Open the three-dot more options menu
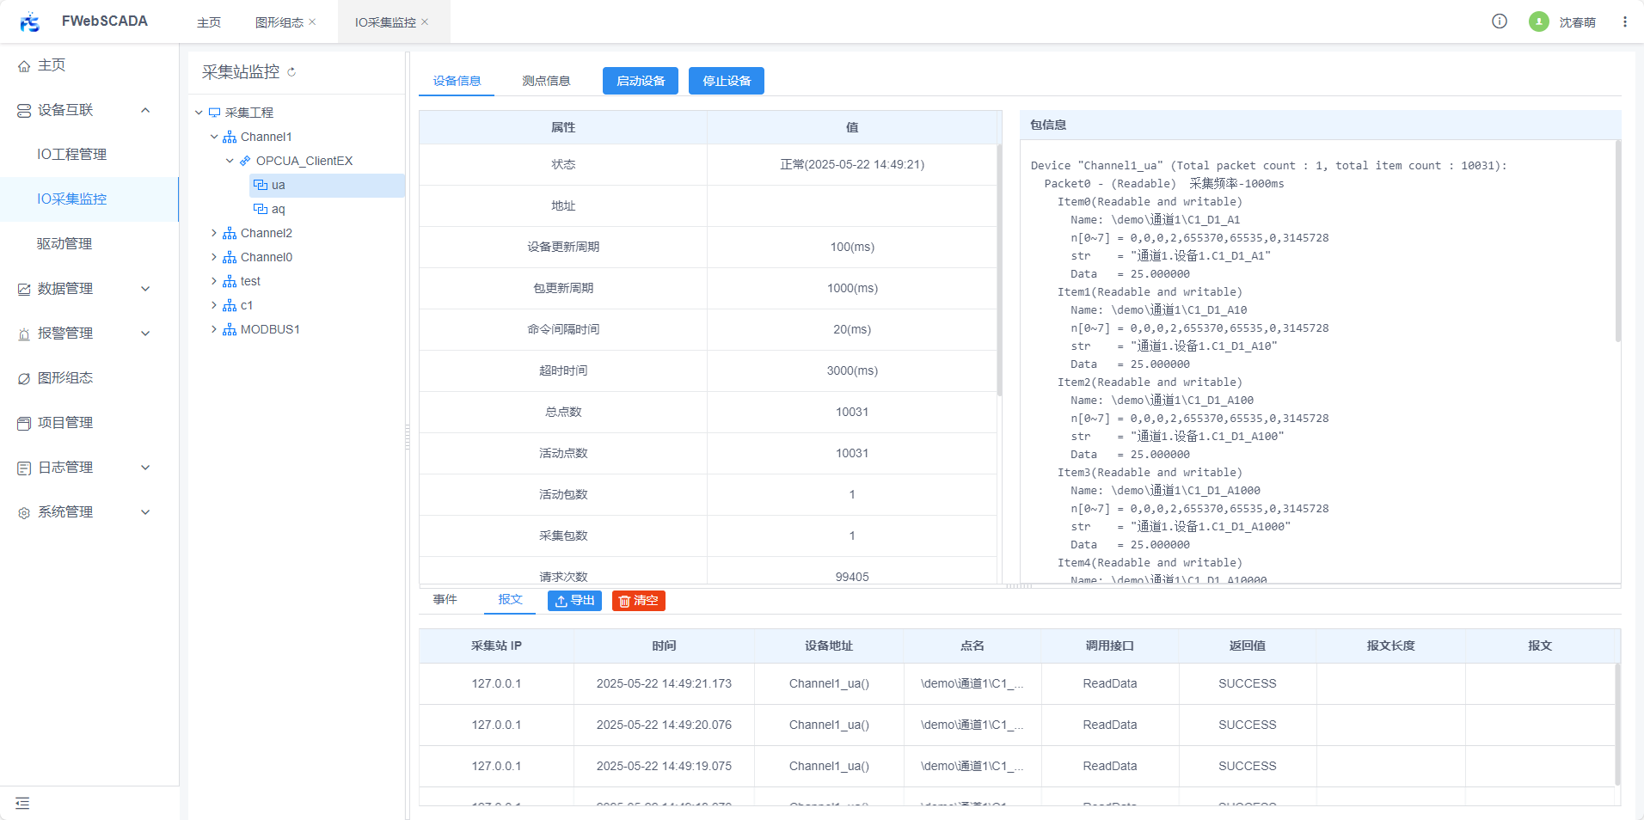1644x820 pixels. (x=1625, y=21)
